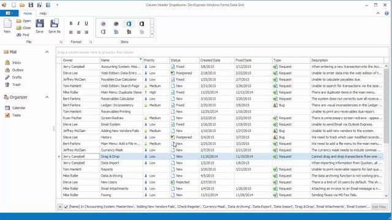Click the grid vertical scrollbar thumb
This screenshot has height=220, width=392.
pos(386,106)
